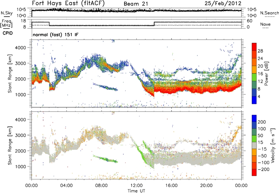Click the 'N.Sky' legend label
Image resolution: width=279 pixels, height=193 pixels.
point(7,13)
